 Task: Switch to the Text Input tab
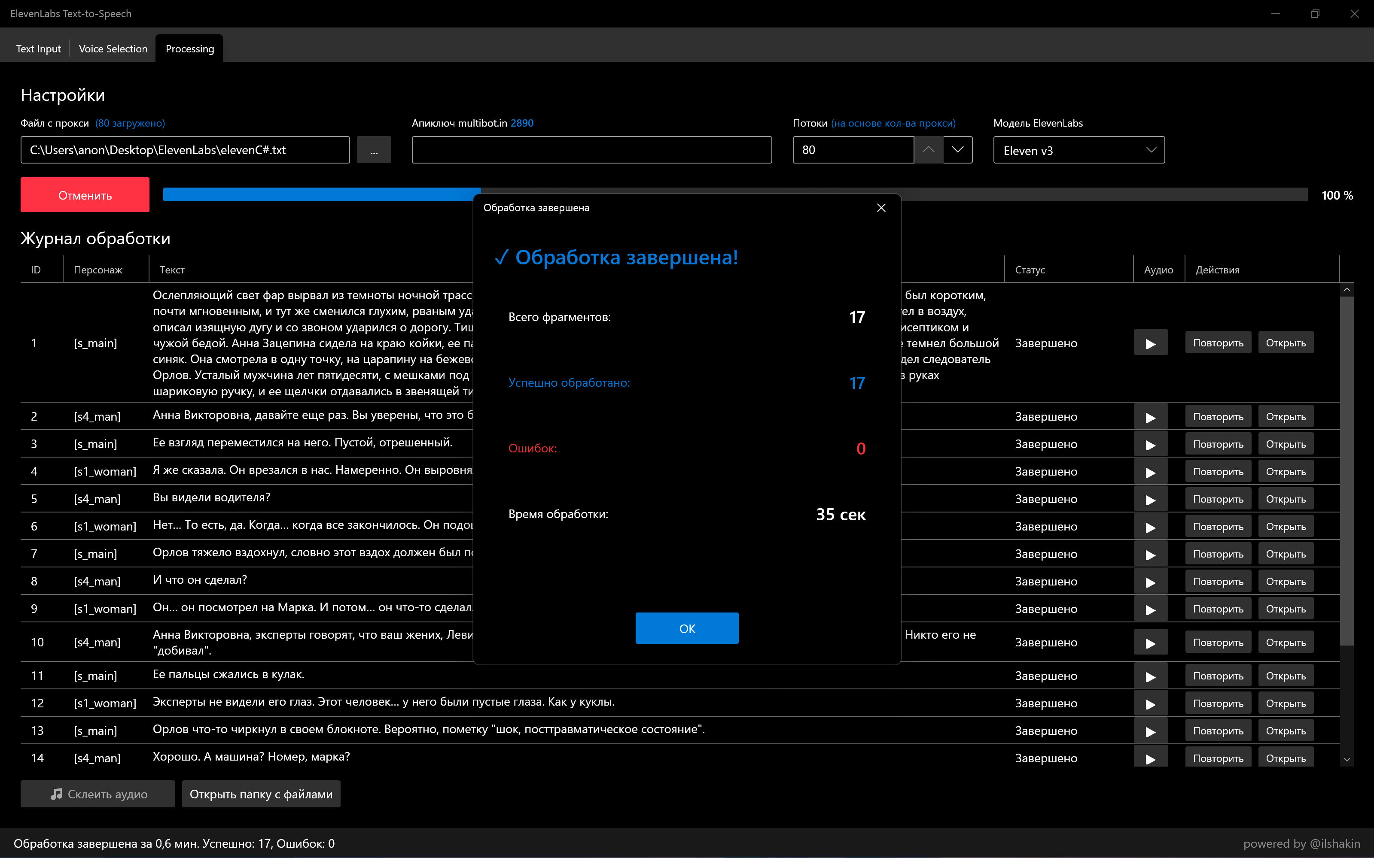pyautogui.click(x=38, y=49)
